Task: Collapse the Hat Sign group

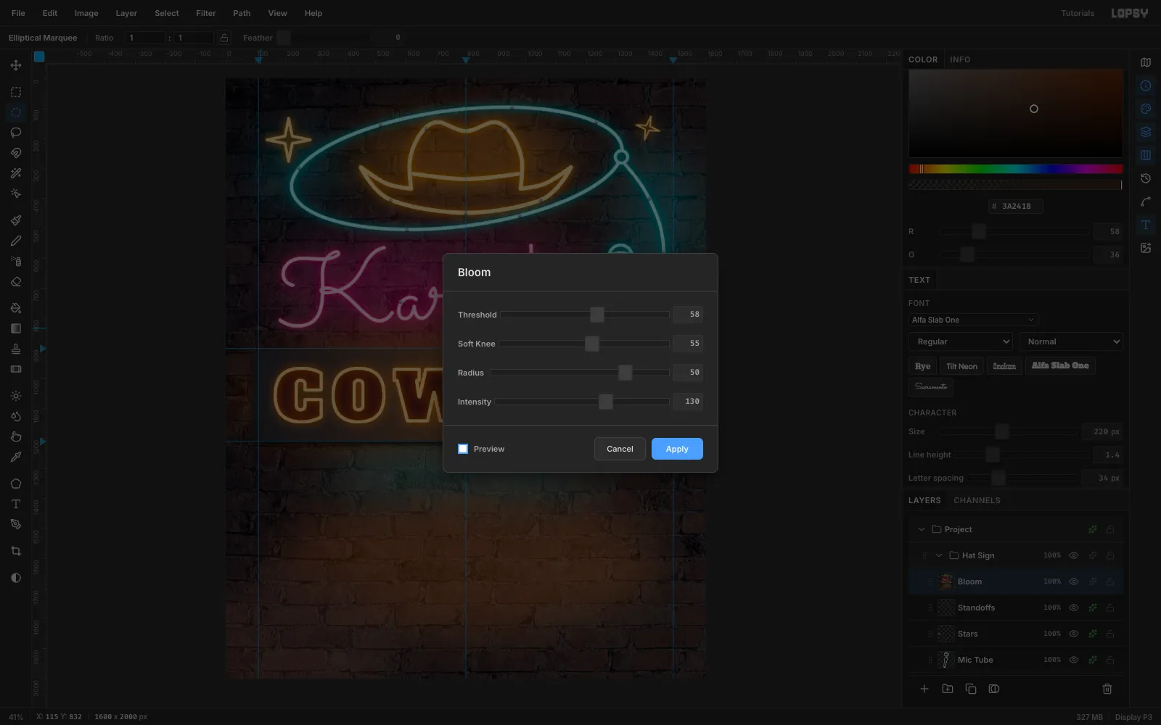Action: tap(939, 555)
